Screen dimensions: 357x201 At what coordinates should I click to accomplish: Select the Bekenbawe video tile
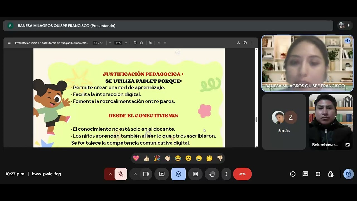[331, 122]
